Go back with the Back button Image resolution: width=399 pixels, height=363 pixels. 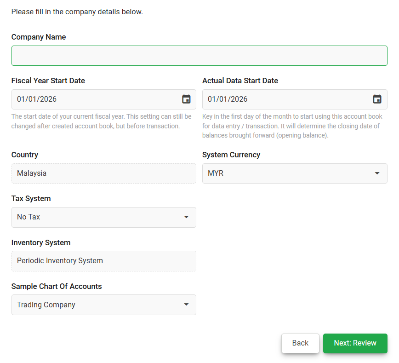(x=300, y=343)
